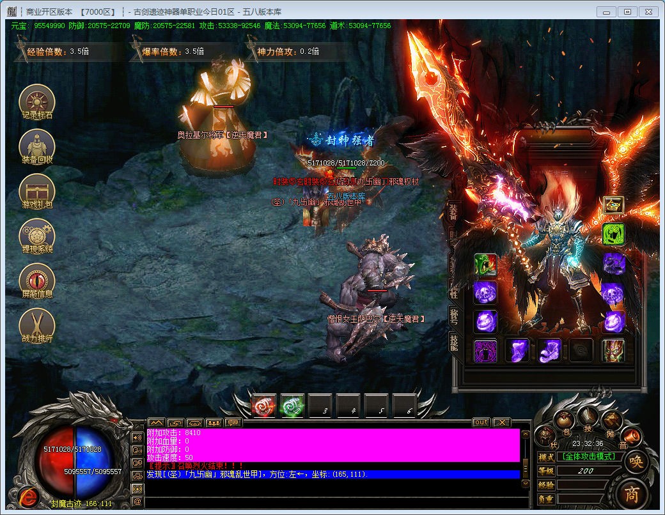Use the red spiral skill in slot 1
This screenshot has width=665, height=515.
point(263,406)
